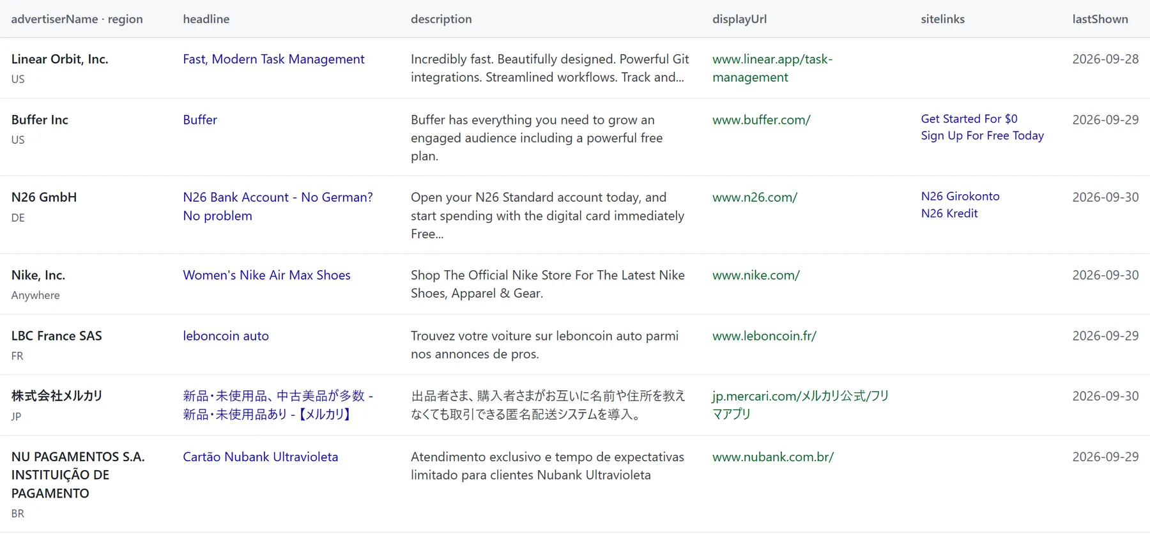The width and height of the screenshot is (1150, 534).
Task: Click the www.buffer.com/ display URL
Action: [762, 120]
